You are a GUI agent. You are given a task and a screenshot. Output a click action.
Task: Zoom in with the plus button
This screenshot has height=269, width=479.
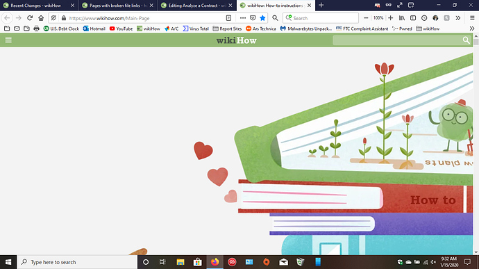pyautogui.click(x=390, y=18)
